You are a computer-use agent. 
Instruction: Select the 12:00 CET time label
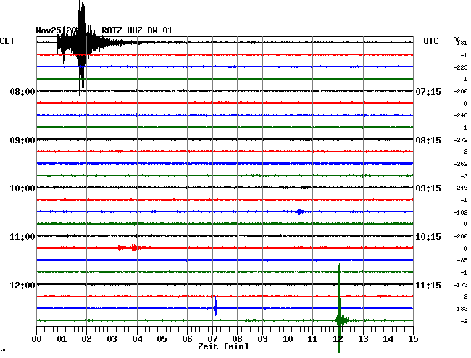22,285
